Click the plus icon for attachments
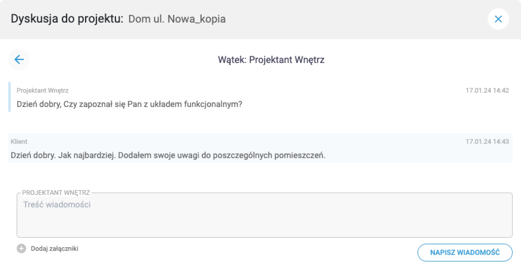 pos(21,248)
